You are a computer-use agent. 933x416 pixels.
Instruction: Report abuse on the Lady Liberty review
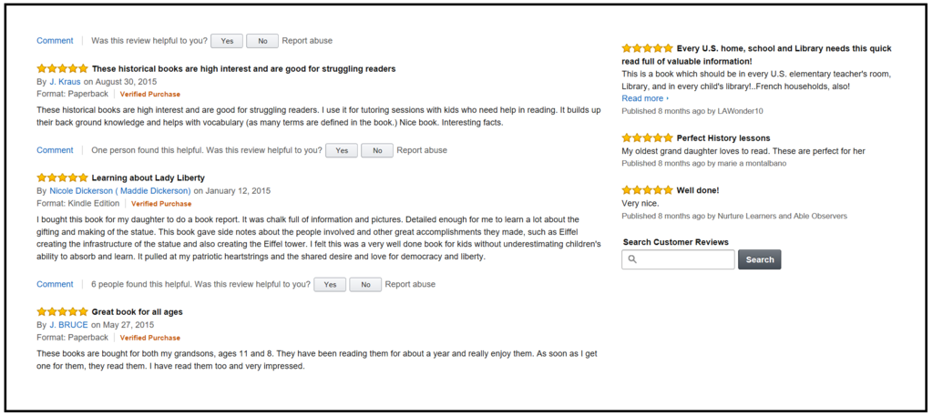click(x=410, y=285)
